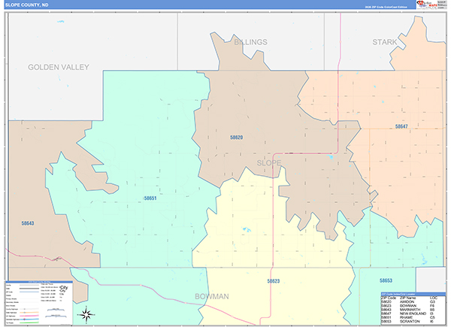Image resolution: width=451 pixels, height=327 pixels.
Task: Click the blue lake near the 58620 area
Action: [x=331, y=157]
